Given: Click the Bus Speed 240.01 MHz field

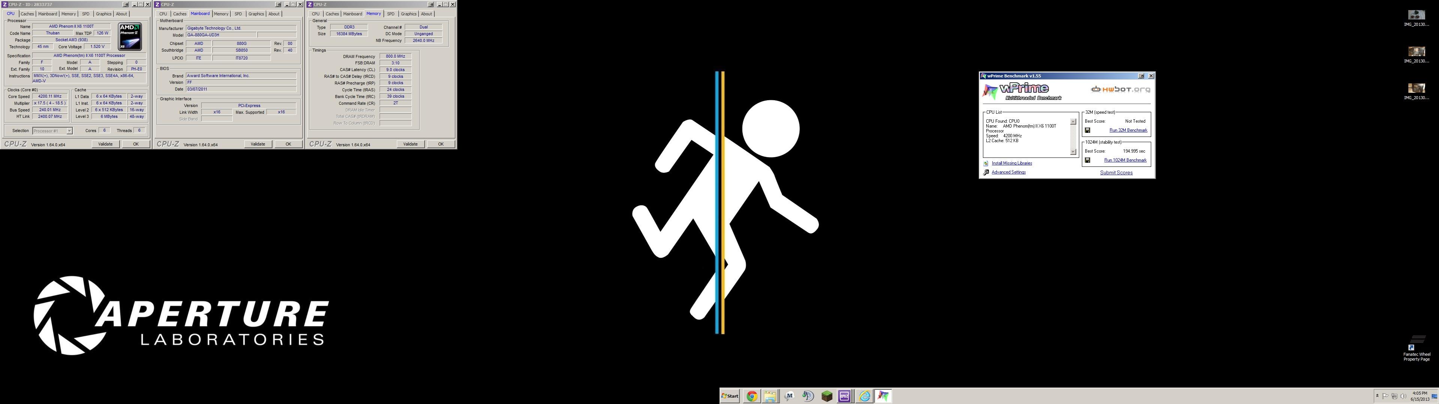Looking at the screenshot, I should coord(50,110).
